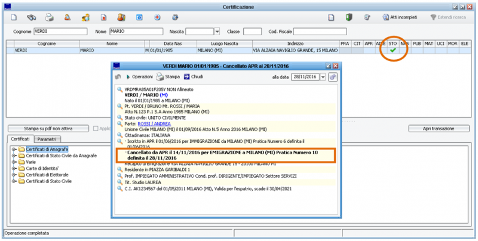This screenshot has height=241, width=478.
Task: Open the Nascita date dropdown
Action: pyautogui.click(x=217, y=31)
